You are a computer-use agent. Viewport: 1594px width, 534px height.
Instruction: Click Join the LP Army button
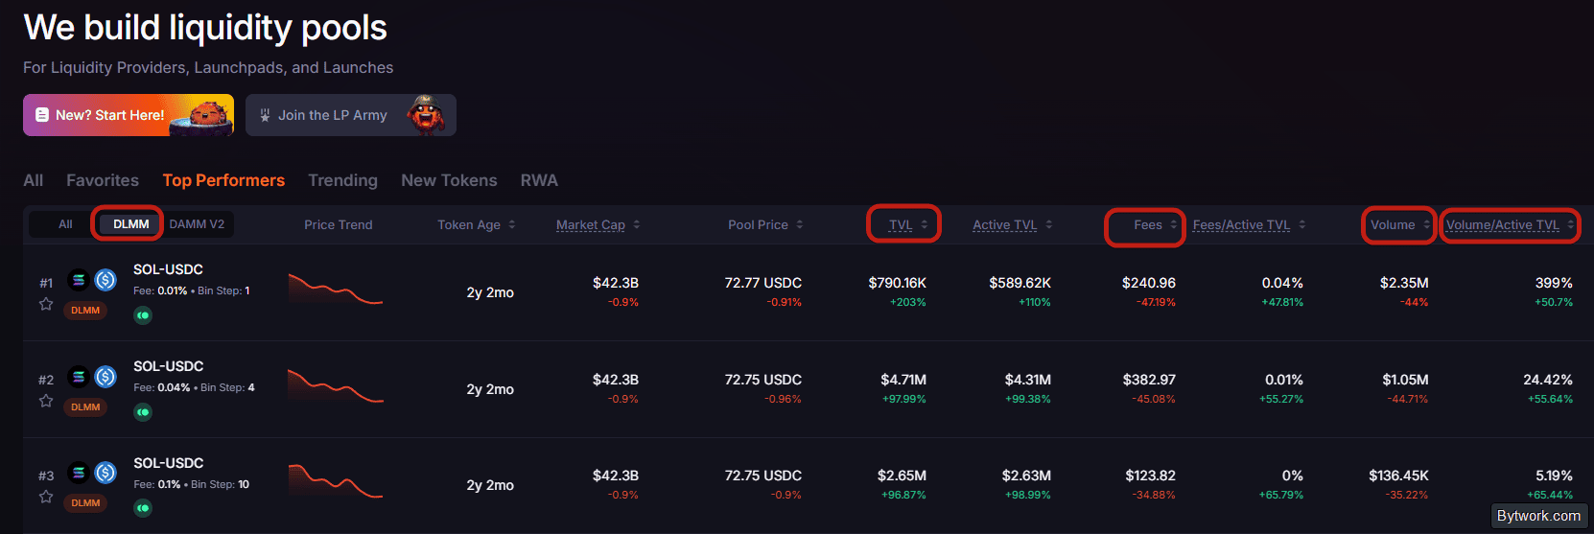[x=351, y=115]
